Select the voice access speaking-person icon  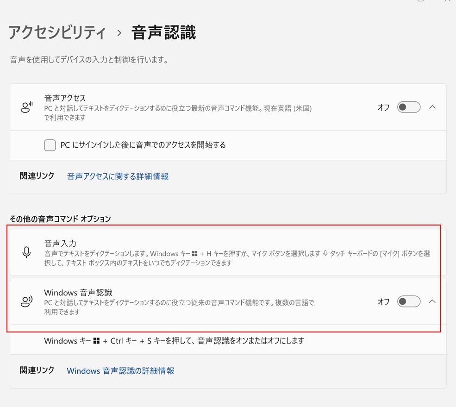(x=27, y=107)
